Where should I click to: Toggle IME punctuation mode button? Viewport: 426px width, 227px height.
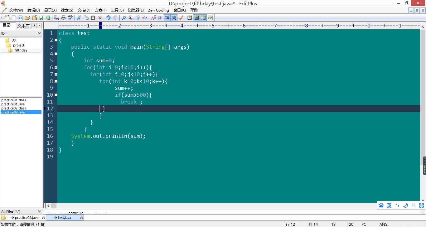(397, 205)
